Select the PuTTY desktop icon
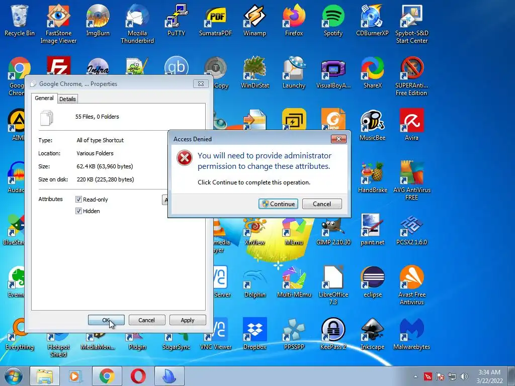This screenshot has width=515, height=386. click(176, 20)
